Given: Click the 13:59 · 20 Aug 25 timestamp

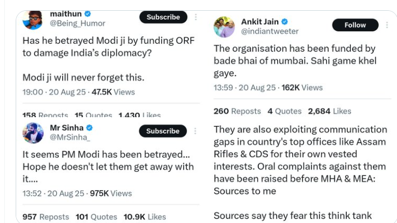Looking at the screenshot, I should click(x=246, y=87).
